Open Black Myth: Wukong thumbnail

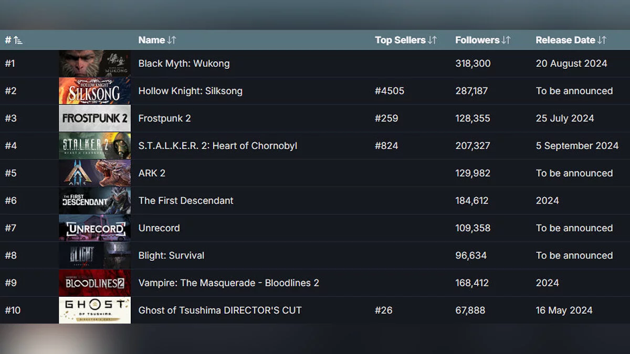[94, 63]
